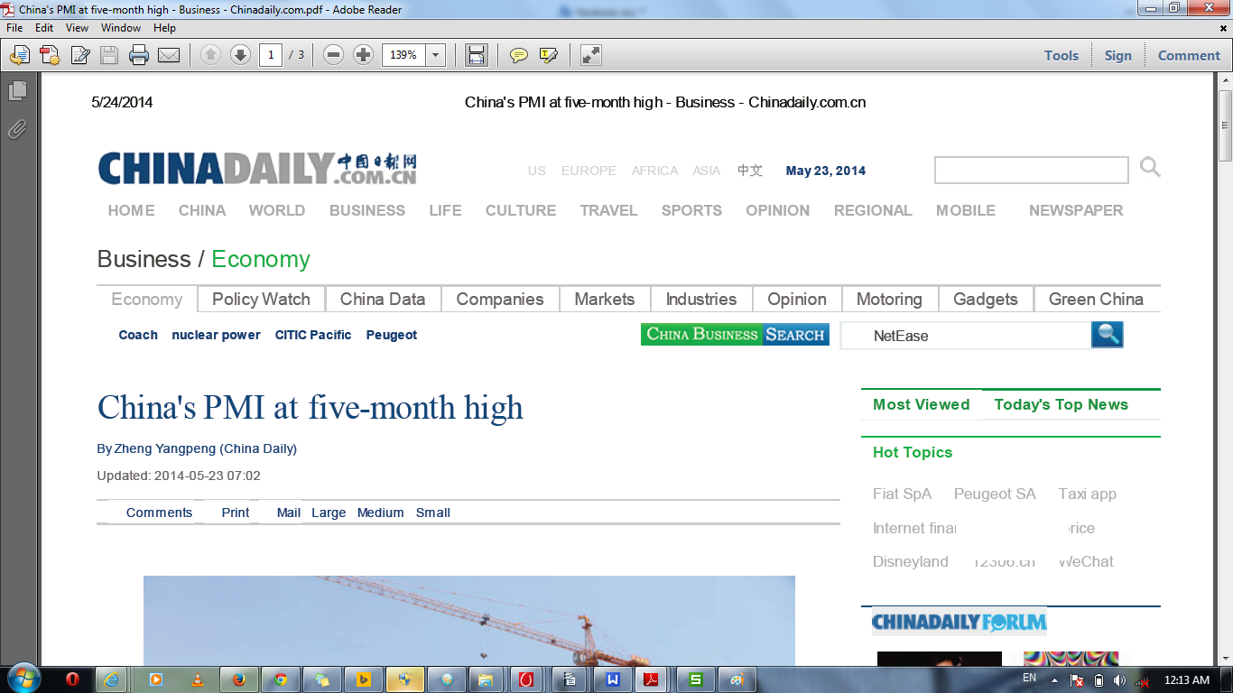The image size is (1233, 693).
Task: Open Firefox from the taskbar
Action: tap(239, 679)
